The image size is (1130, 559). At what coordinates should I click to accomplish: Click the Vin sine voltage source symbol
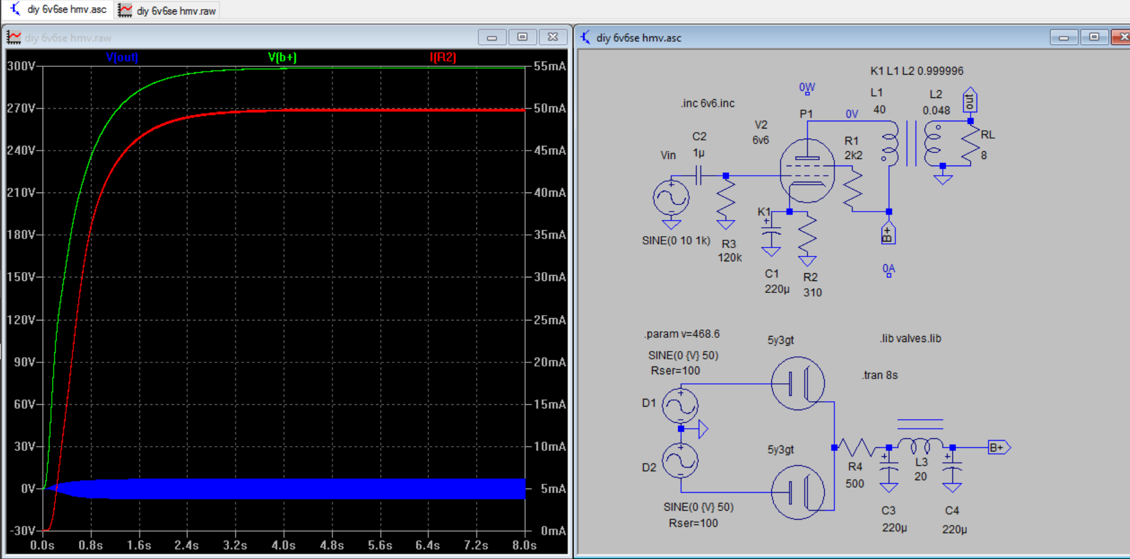(x=671, y=198)
